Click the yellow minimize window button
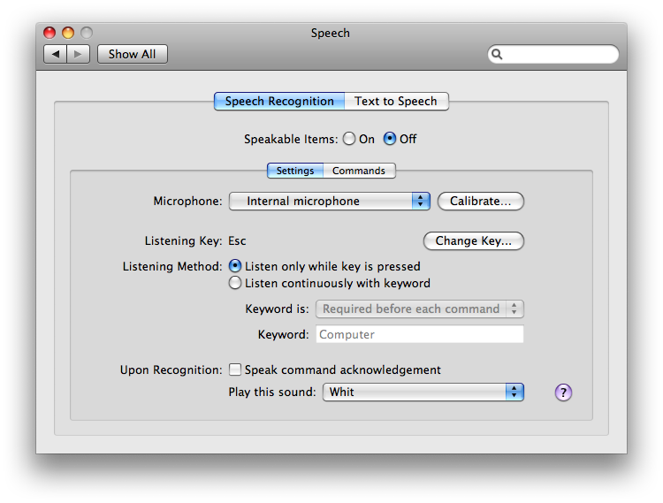 pyautogui.click(x=68, y=33)
